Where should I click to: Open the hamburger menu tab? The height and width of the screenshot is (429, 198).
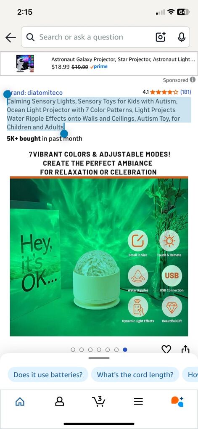click(x=138, y=401)
